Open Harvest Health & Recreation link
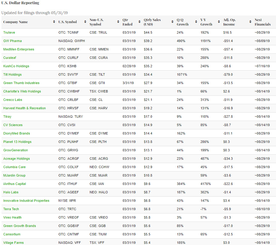276x245 pixels. click(x=24, y=108)
